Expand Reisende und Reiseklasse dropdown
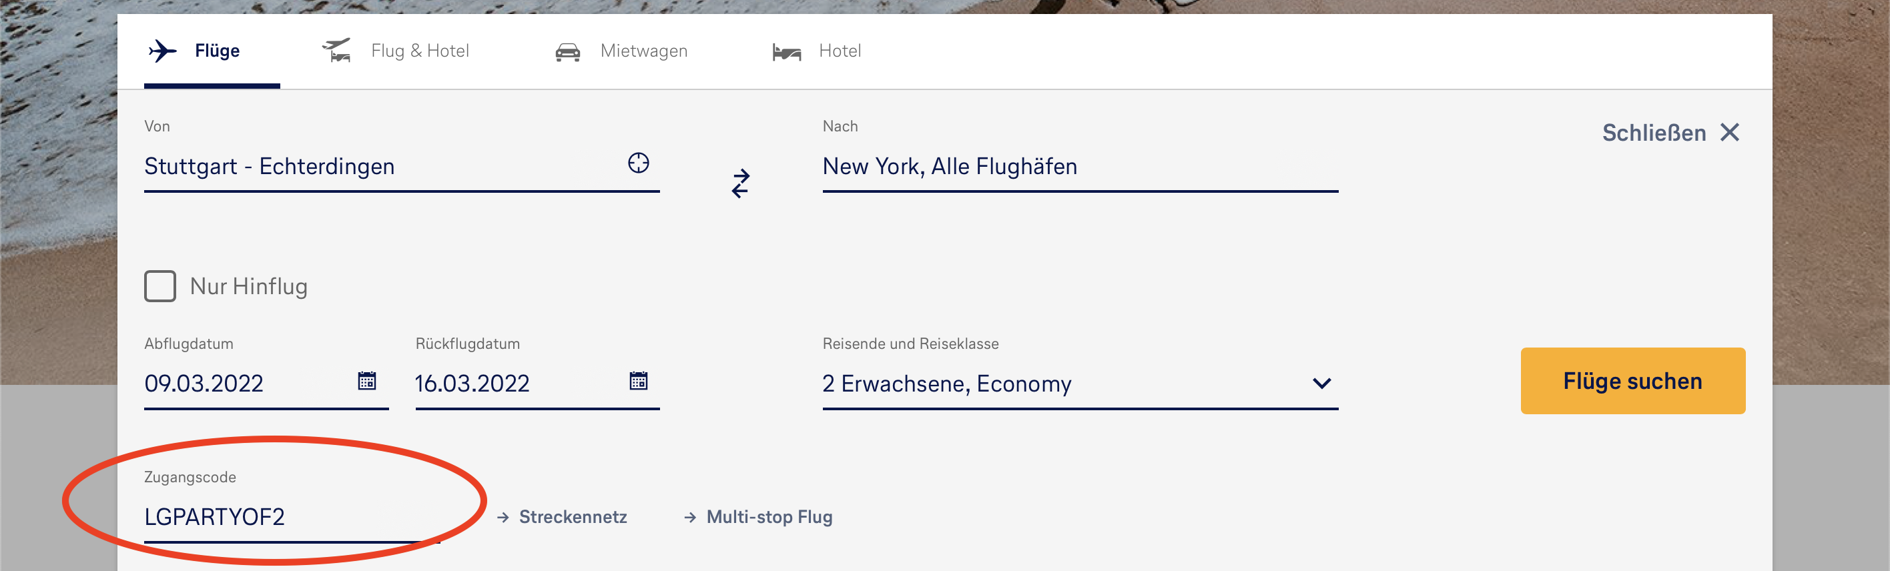 [1321, 384]
